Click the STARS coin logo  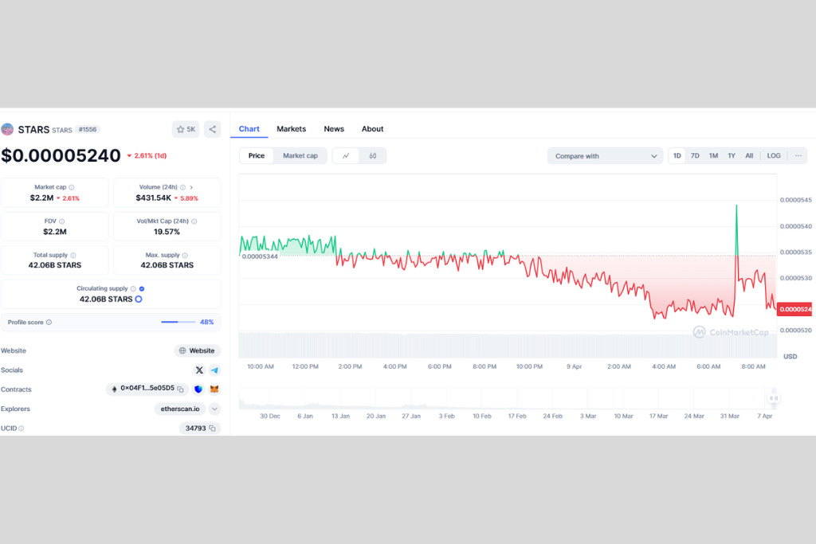(x=7, y=130)
